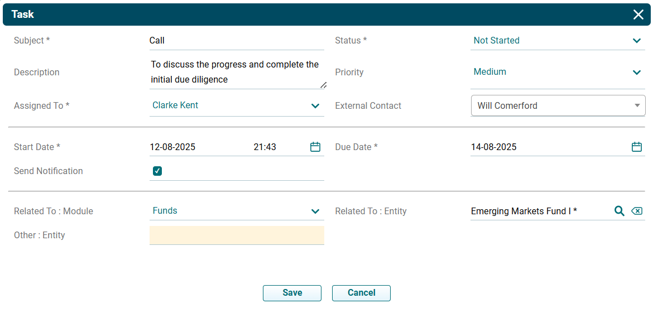
Task: Uncheck the Send Notification checkbox
Action: [157, 171]
